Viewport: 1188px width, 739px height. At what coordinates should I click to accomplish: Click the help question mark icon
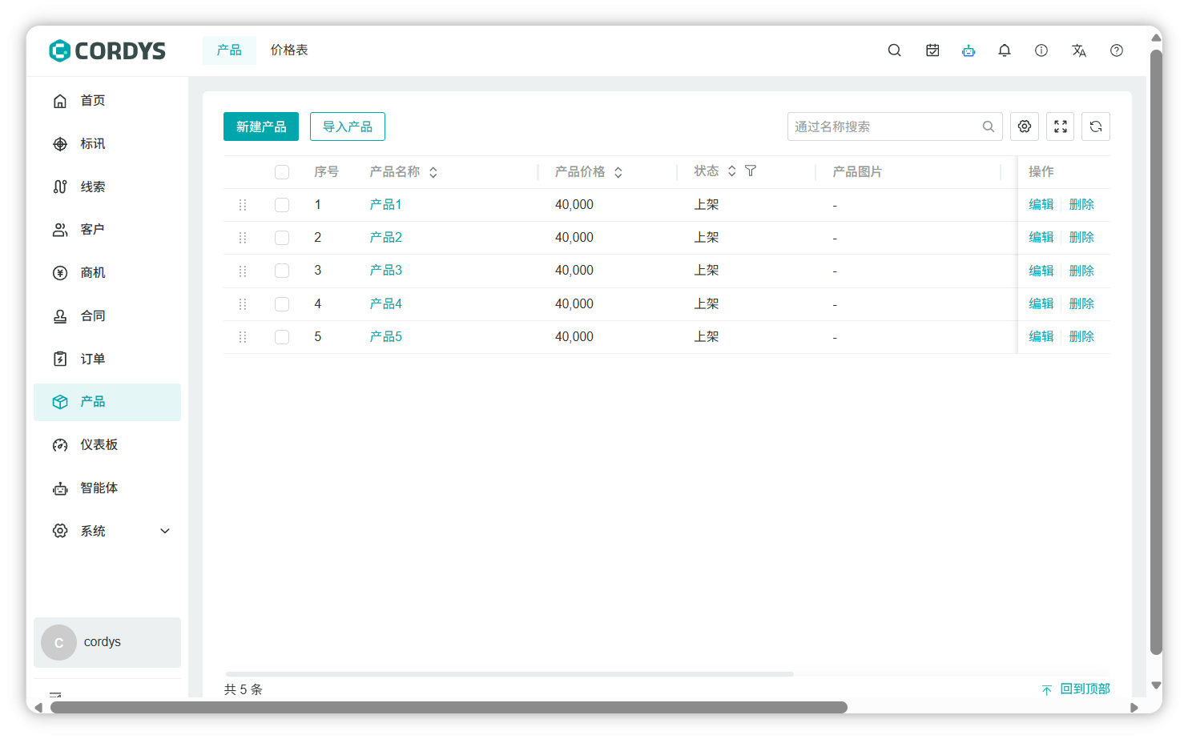click(x=1117, y=50)
